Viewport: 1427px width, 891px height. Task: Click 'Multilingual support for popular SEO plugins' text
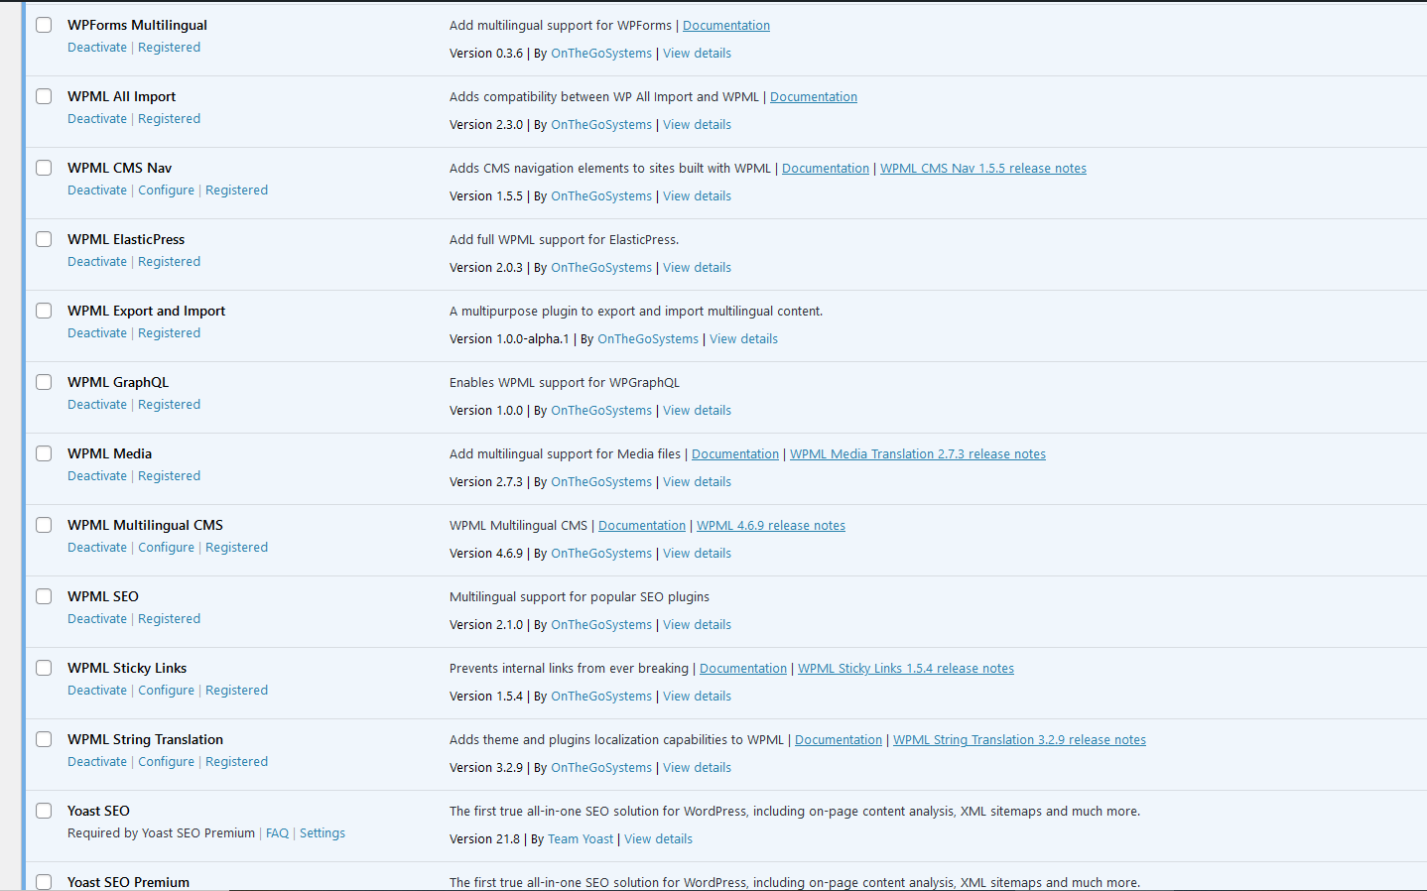(580, 597)
